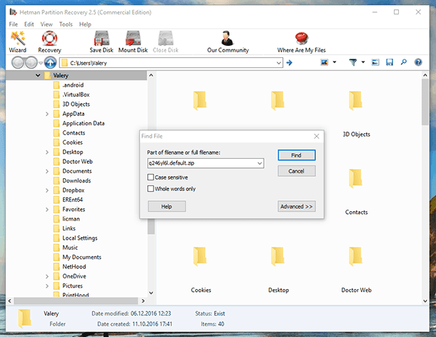Open navigation history dropdown arrow
436x337 pixels.
41,63
